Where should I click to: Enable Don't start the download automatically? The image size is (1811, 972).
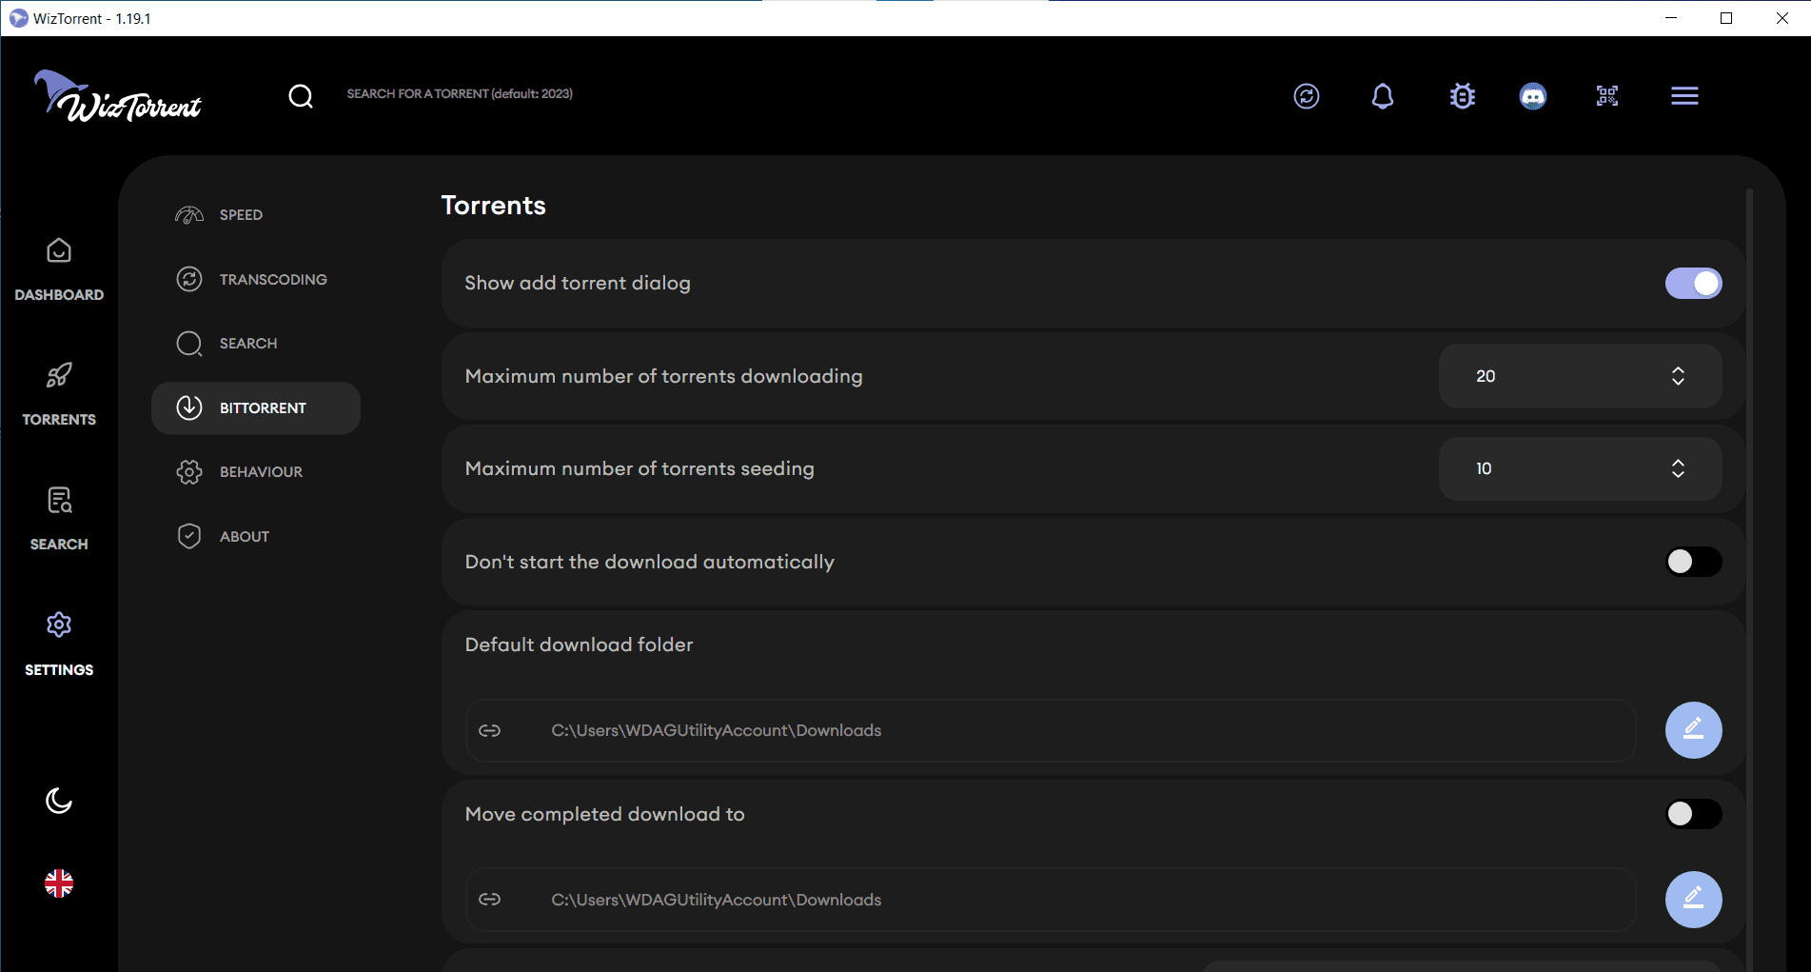click(1693, 562)
